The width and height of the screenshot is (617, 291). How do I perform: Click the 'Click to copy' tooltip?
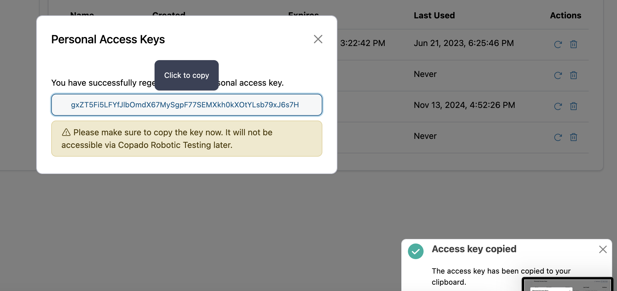(186, 75)
